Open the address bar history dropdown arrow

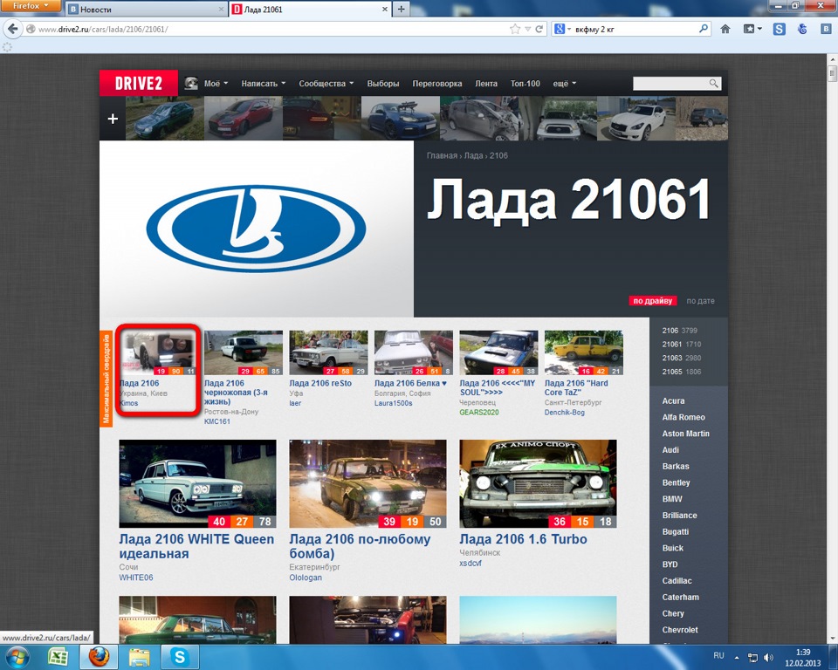coord(527,29)
